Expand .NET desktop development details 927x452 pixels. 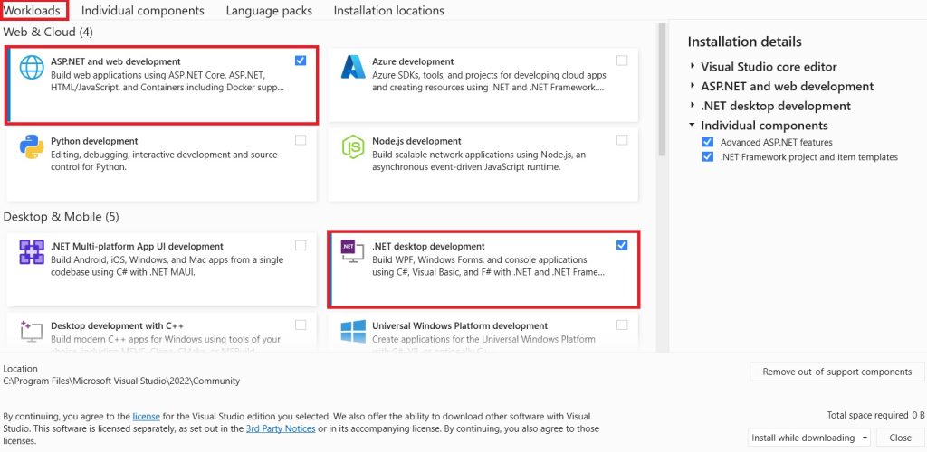[x=692, y=106]
